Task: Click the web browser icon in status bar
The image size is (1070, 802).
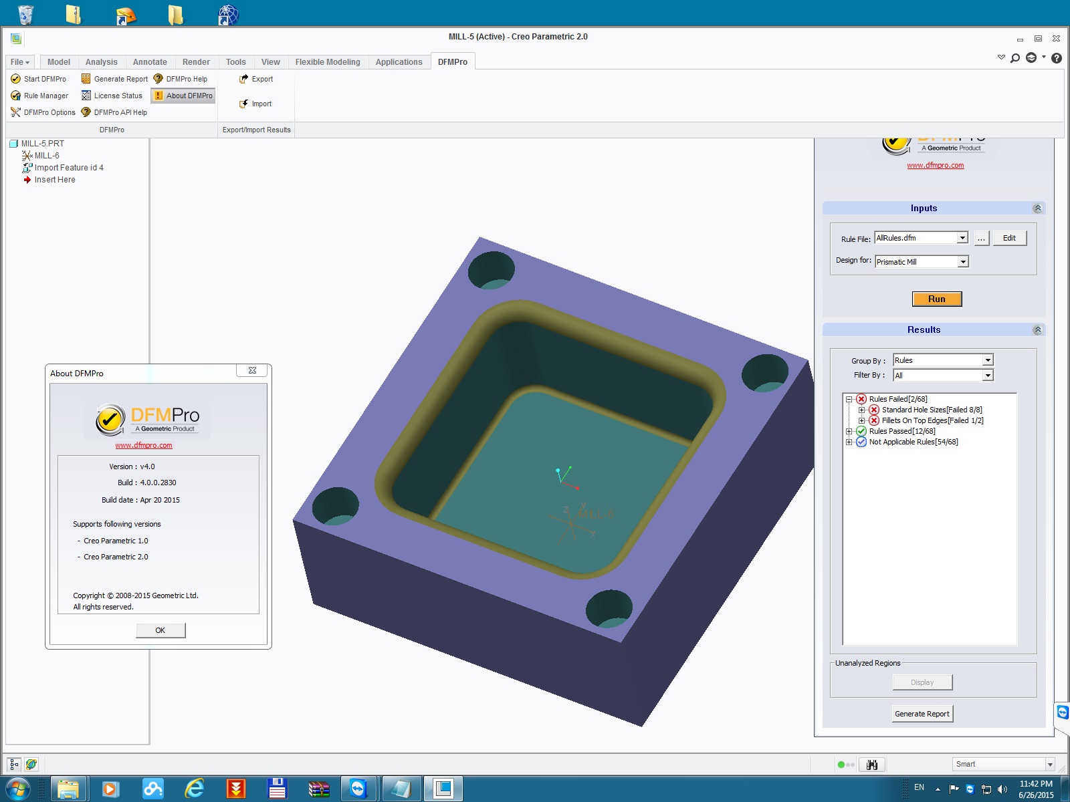Action: pos(31,764)
